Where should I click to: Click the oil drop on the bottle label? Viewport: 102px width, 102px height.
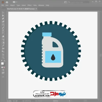[x=53, y=57]
